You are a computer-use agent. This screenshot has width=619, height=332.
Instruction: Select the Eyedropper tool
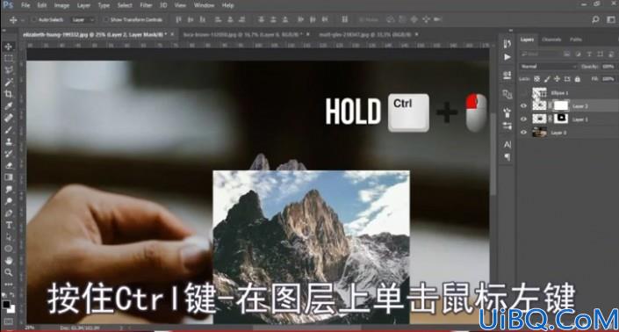pos(8,105)
